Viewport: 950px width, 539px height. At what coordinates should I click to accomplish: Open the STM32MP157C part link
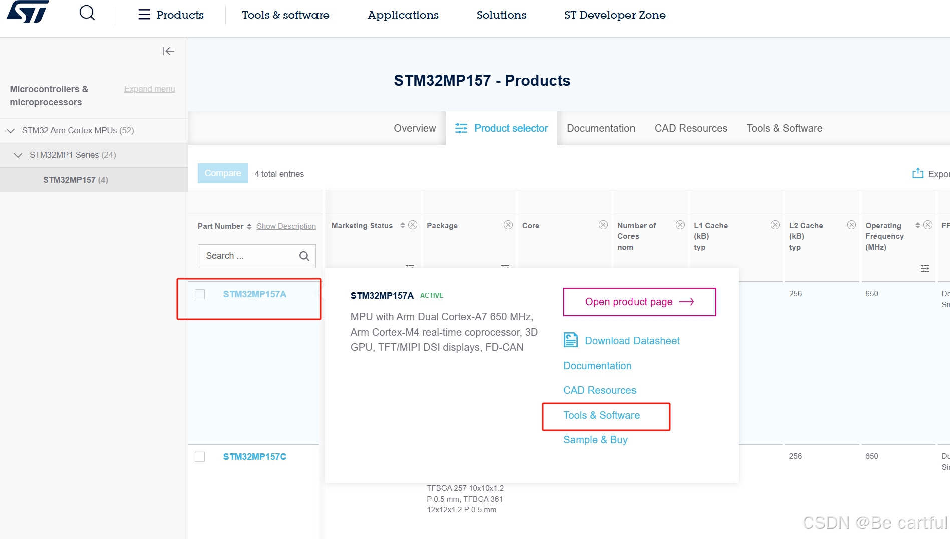point(255,457)
